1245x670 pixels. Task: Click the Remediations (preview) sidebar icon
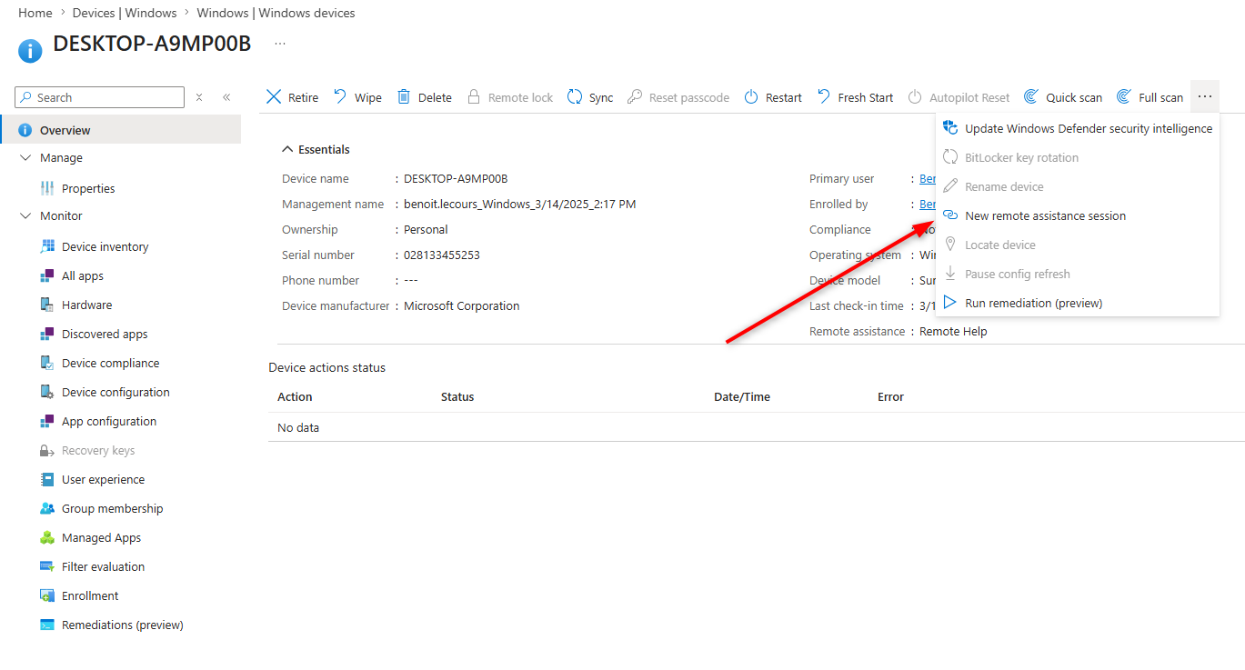pyautogui.click(x=47, y=625)
